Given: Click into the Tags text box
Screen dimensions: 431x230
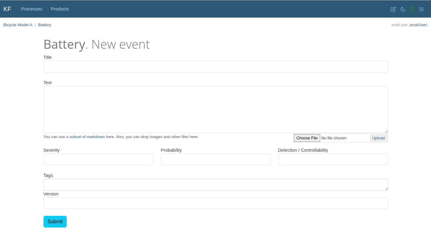Looking at the screenshot, I should 215,185.
